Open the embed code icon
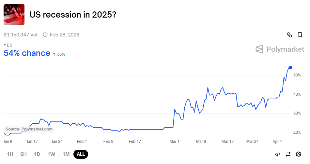This screenshot has height=164, width=310. click(278, 154)
